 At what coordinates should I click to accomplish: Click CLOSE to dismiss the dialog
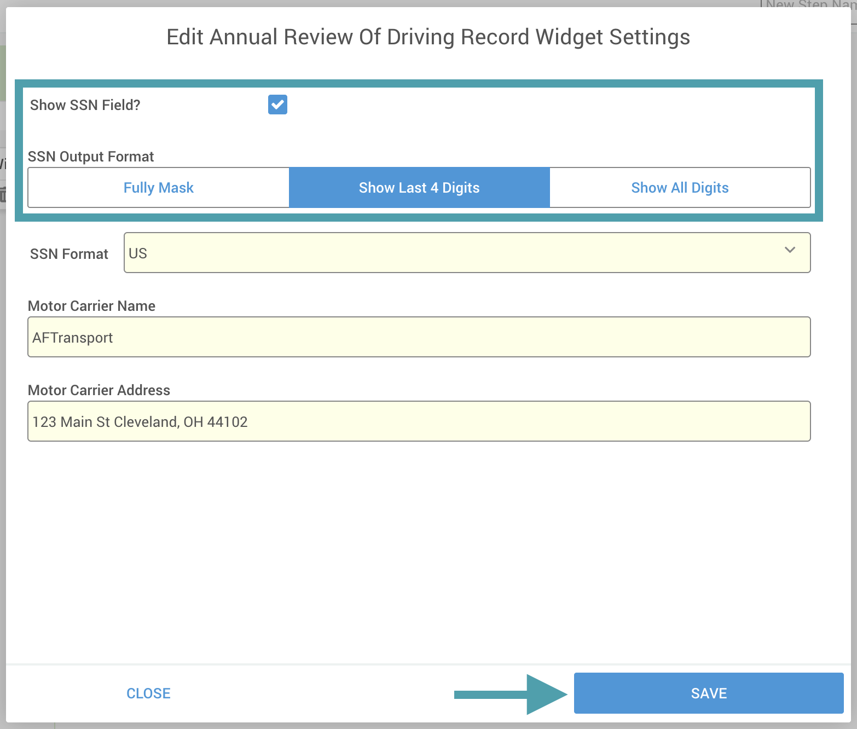click(x=148, y=693)
